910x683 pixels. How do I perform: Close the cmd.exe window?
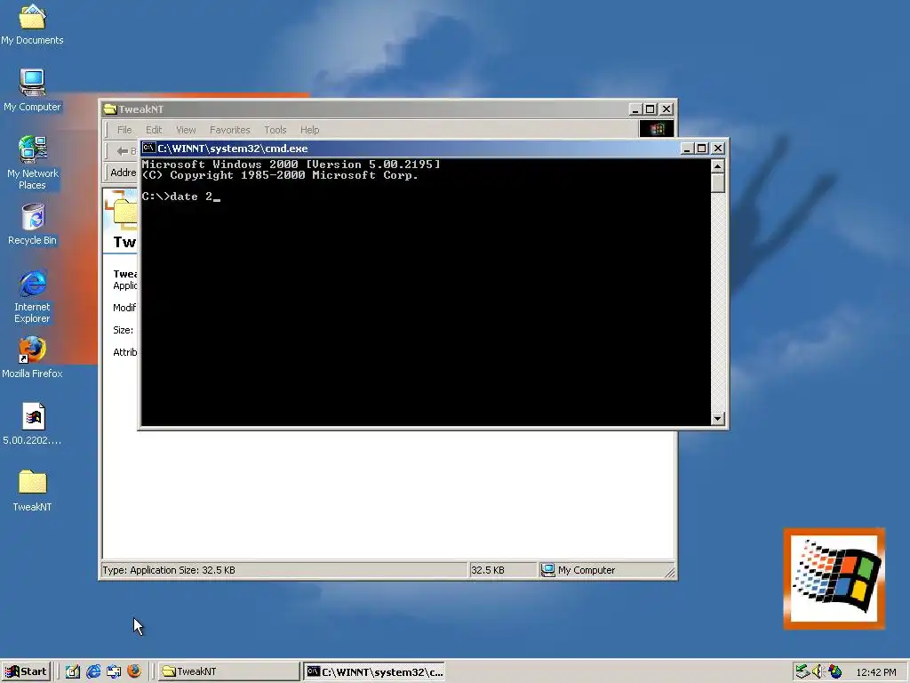click(718, 149)
